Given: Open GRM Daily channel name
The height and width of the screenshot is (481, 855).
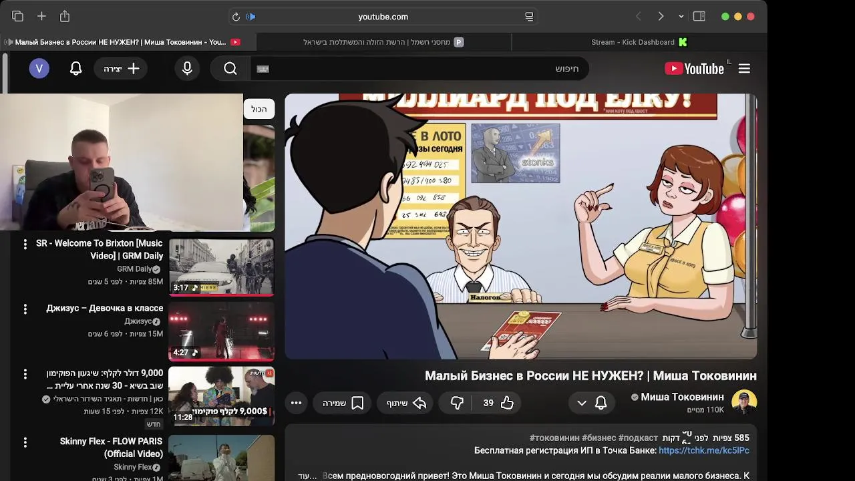Looking at the screenshot, I should (x=134, y=269).
